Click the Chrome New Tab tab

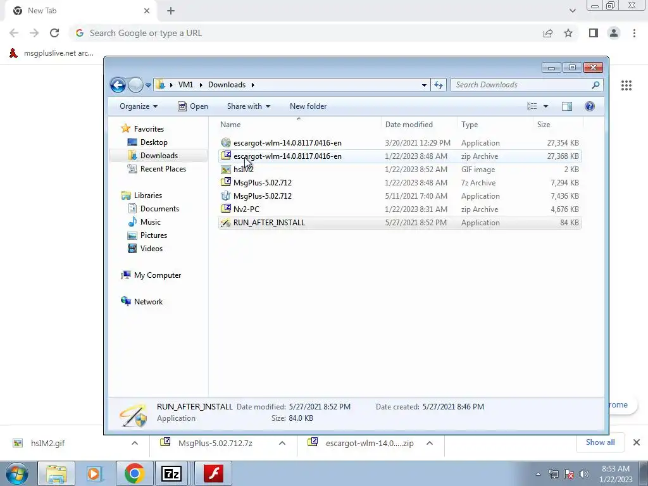[80, 11]
